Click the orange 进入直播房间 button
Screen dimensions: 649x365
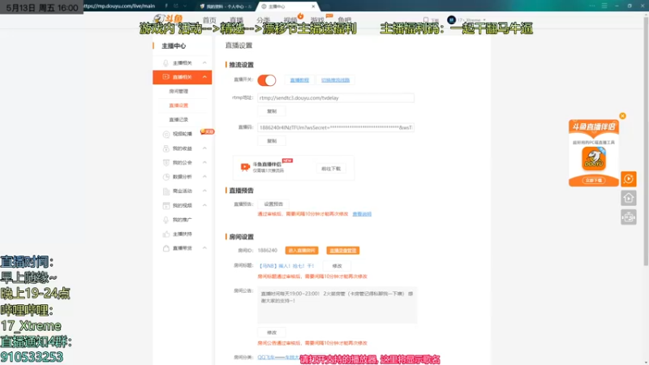point(301,251)
